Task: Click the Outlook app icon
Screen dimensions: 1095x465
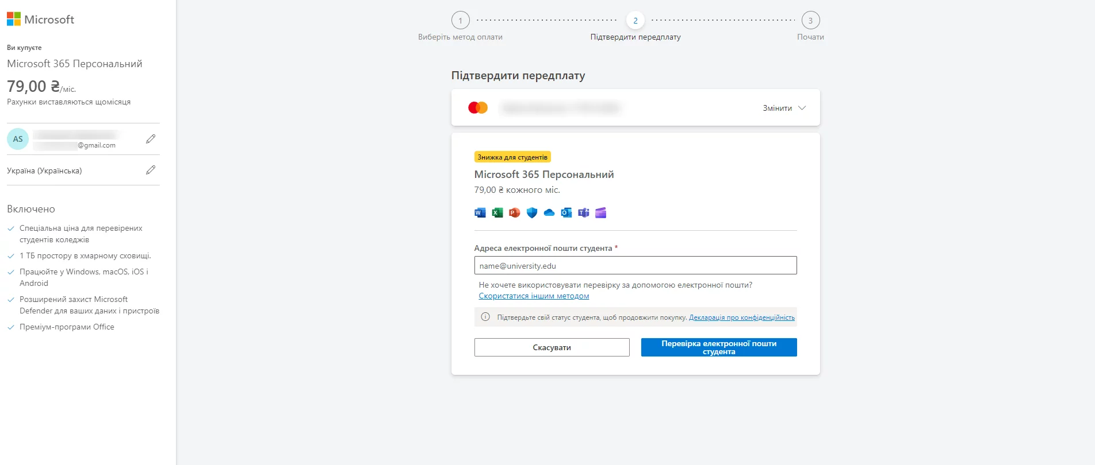Action: point(566,213)
